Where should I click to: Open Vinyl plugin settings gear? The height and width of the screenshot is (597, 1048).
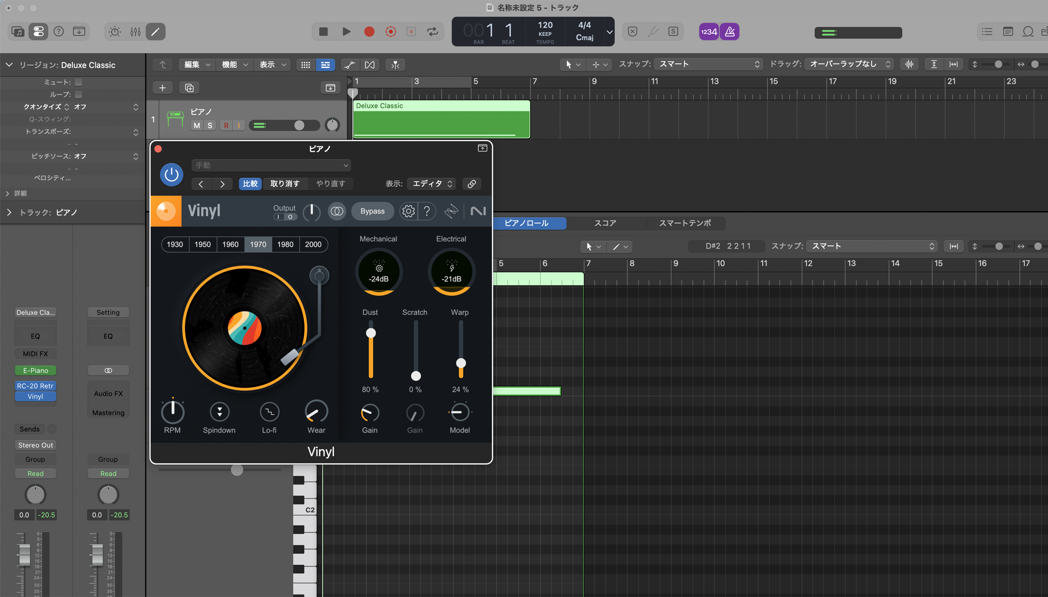pos(408,211)
